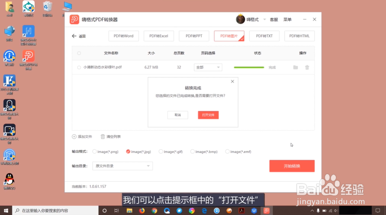The height and width of the screenshot is (215, 386).
Task: Click 添加文件 plus icon
Action: click(x=74, y=137)
